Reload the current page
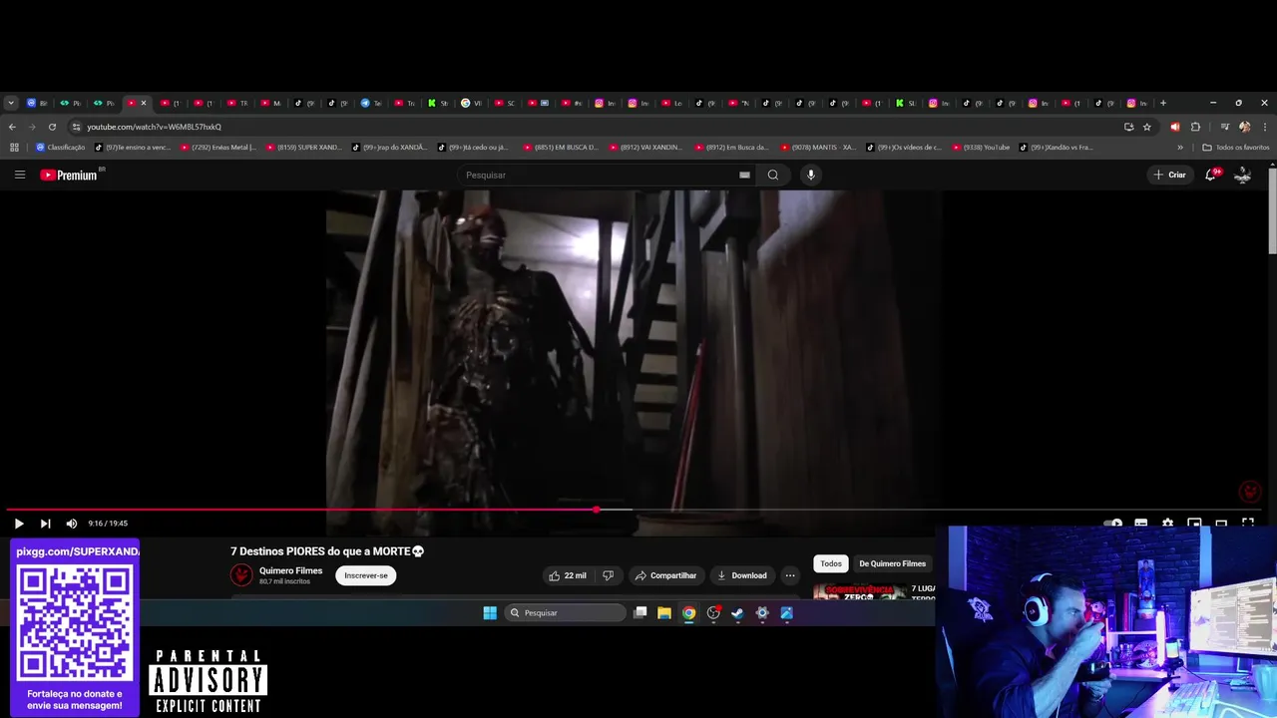This screenshot has height=718, width=1277. 52,127
